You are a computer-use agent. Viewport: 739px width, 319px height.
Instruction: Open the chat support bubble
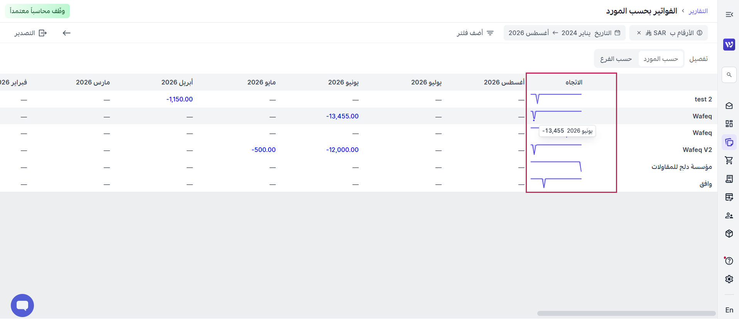point(22,305)
